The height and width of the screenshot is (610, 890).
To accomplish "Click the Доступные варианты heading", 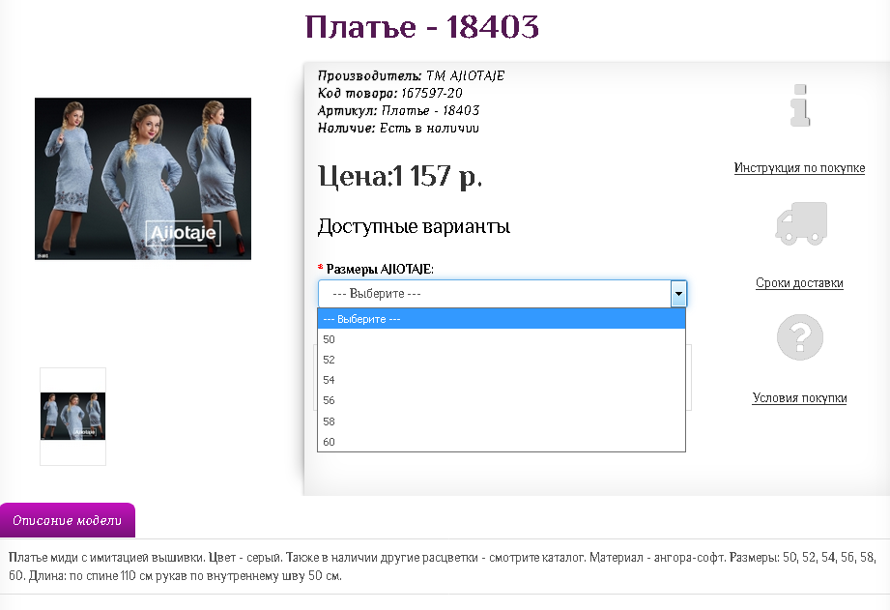I will (x=414, y=226).
